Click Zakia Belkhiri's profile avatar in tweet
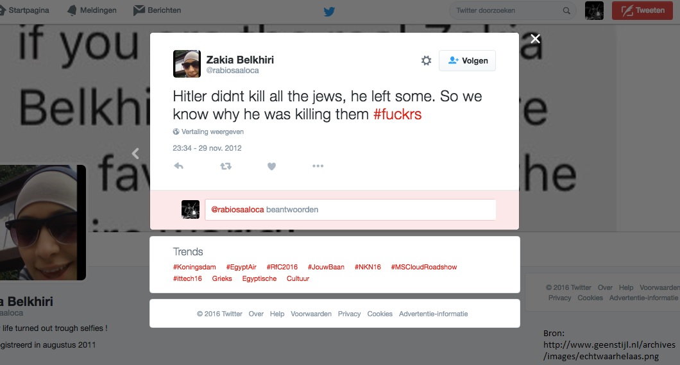The width and height of the screenshot is (680, 365). click(187, 64)
